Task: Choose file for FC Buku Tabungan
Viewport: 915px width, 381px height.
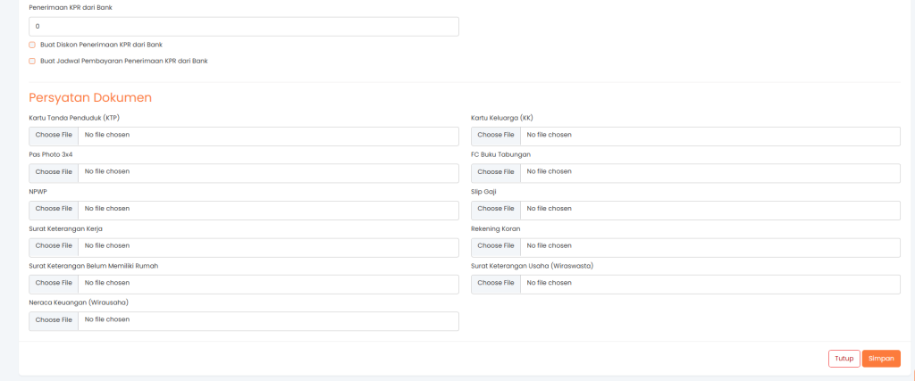Action: (496, 171)
